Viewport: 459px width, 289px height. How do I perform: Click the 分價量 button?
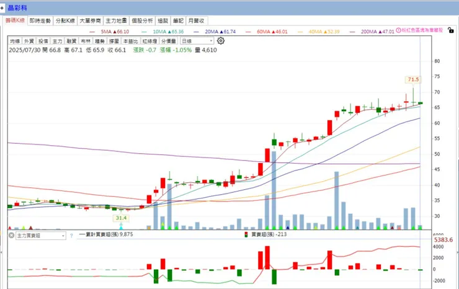[169, 41]
